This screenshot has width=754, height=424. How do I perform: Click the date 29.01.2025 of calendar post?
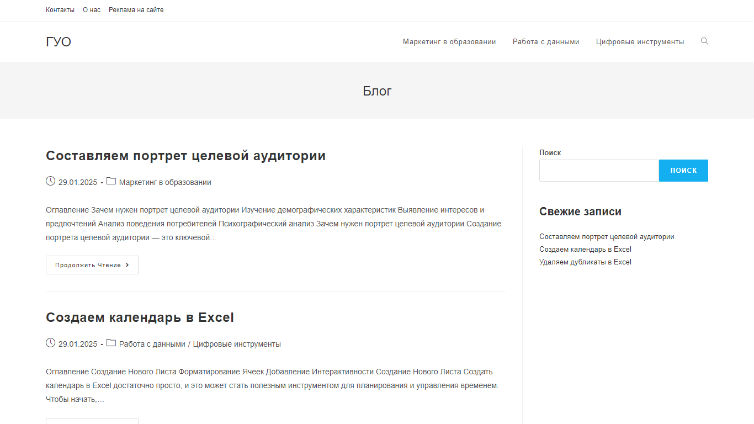(78, 344)
